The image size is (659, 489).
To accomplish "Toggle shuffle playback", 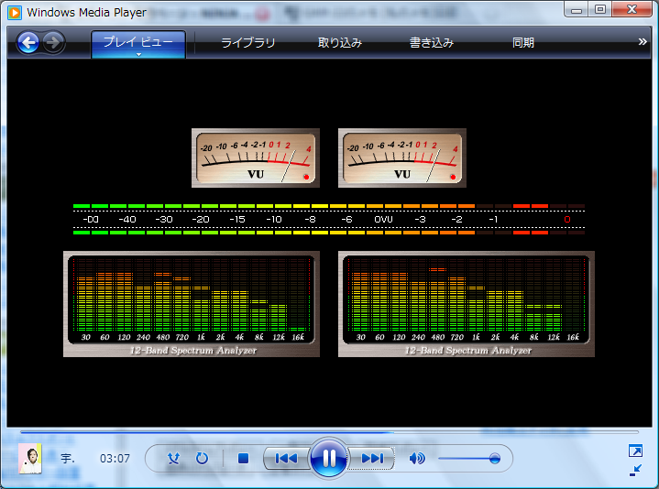I will (x=173, y=458).
